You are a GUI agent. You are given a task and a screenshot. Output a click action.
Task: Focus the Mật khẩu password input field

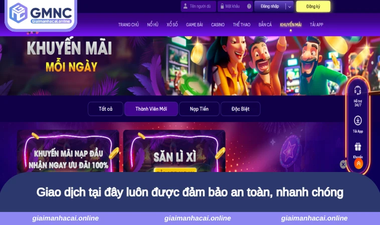[235, 6]
